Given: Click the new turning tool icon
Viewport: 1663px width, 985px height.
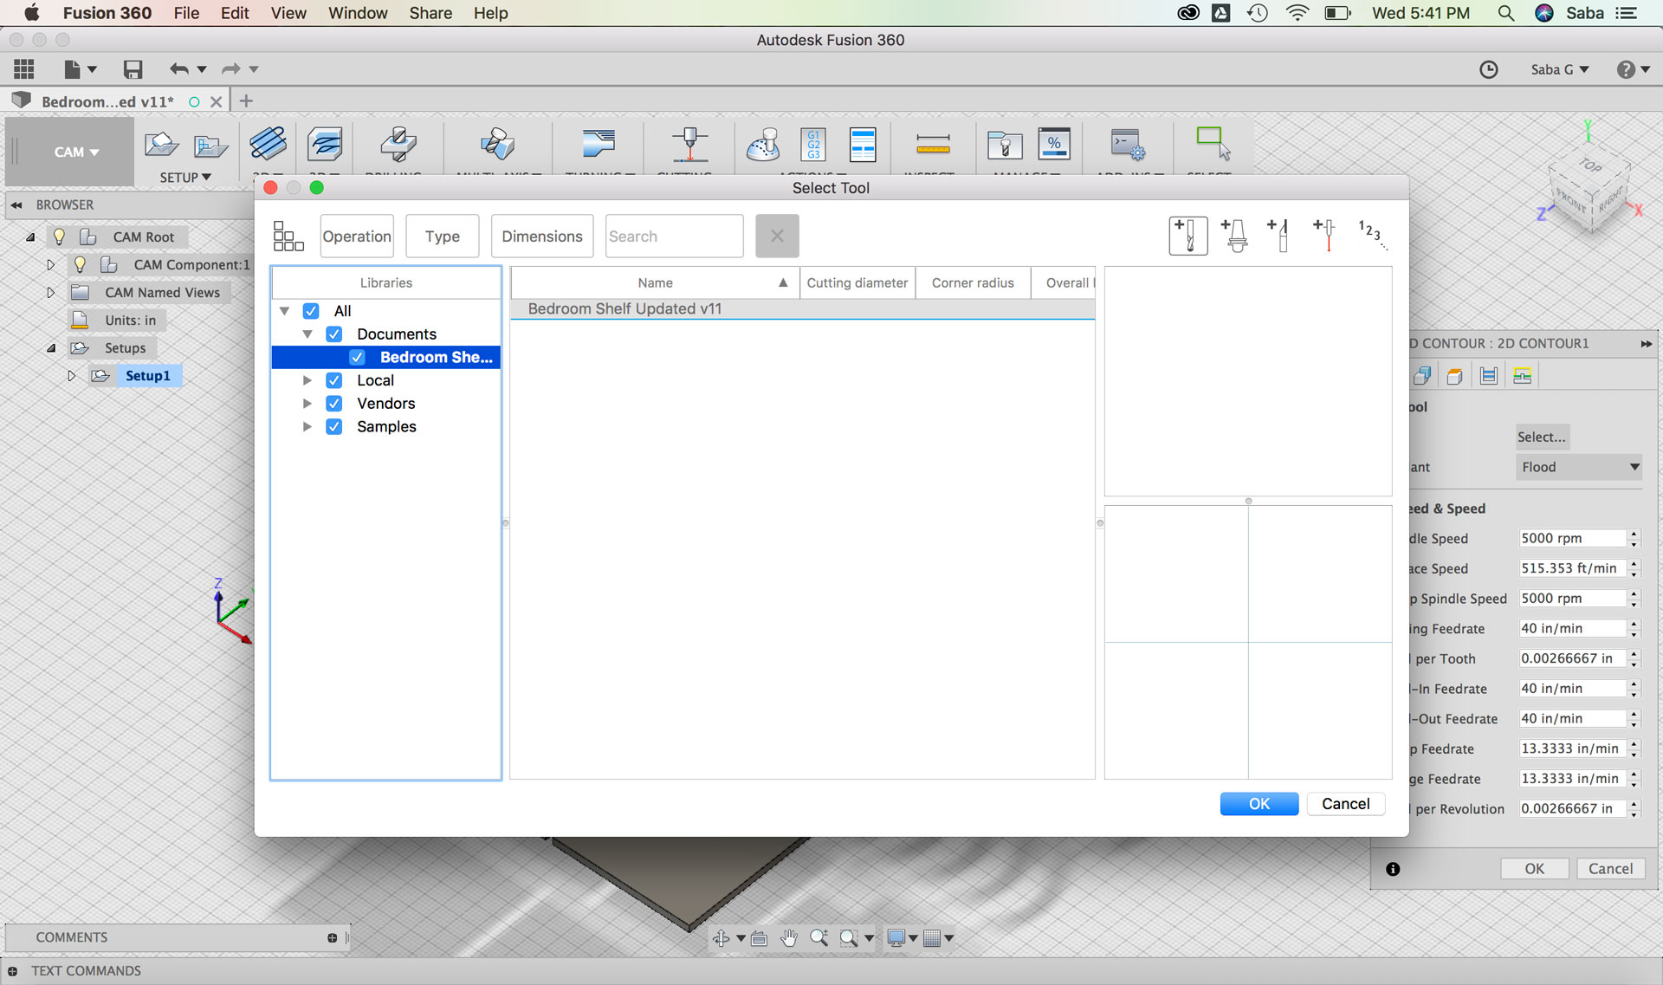Looking at the screenshot, I should (1279, 236).
